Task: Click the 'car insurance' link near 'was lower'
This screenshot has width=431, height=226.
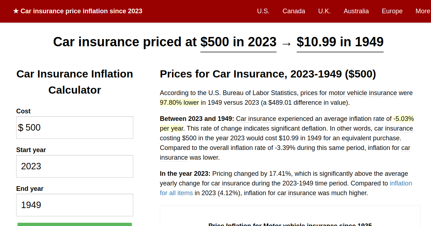Action: tap(173, 157)
